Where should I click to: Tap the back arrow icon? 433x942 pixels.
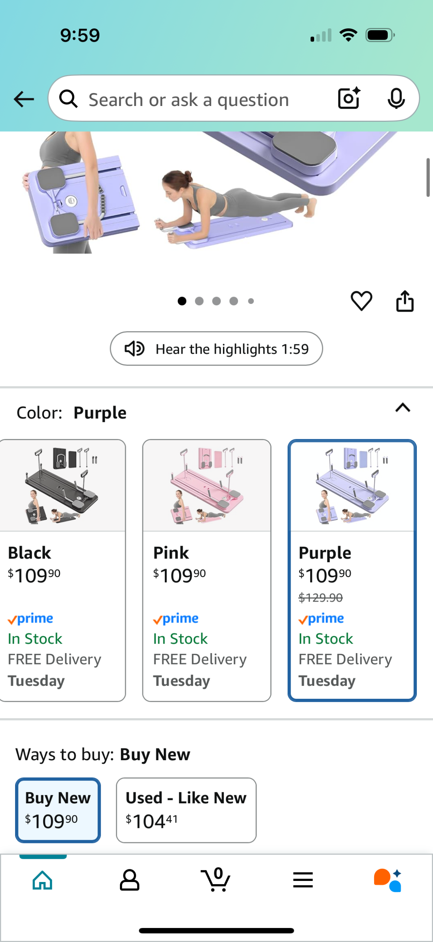24,99
